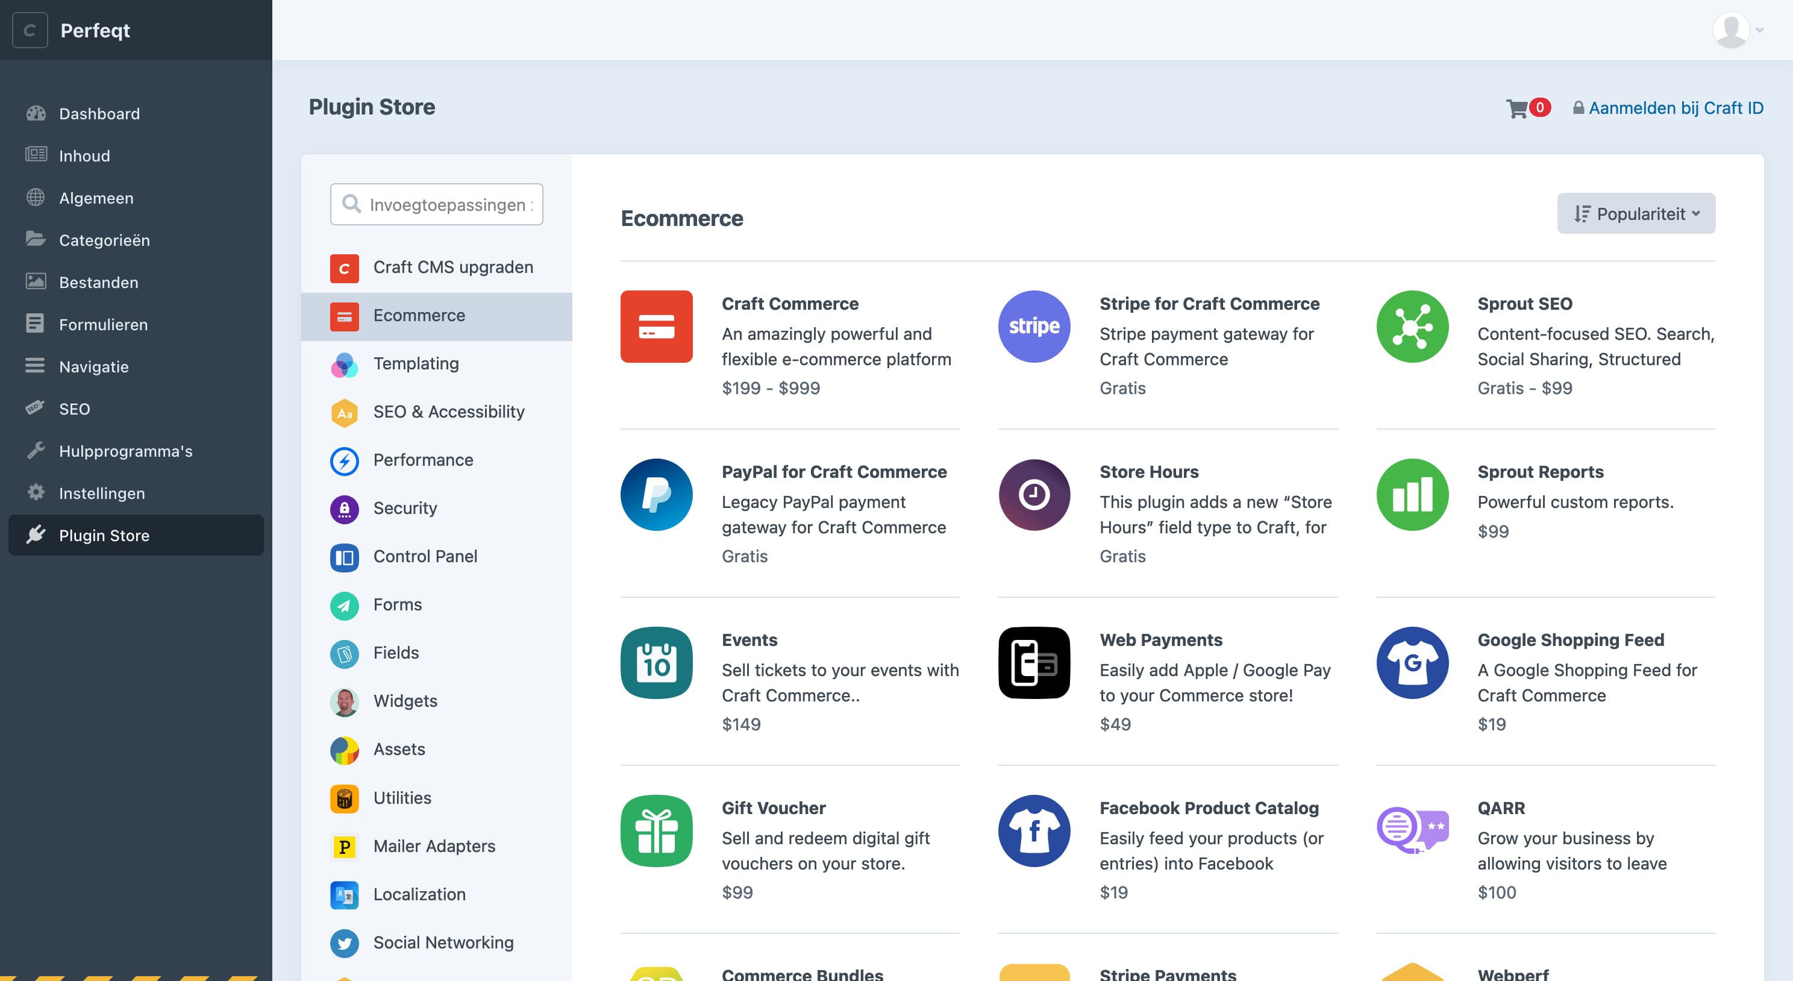Open Formulieren in the sidebar
1793x981 pixels.
point(136,324)
